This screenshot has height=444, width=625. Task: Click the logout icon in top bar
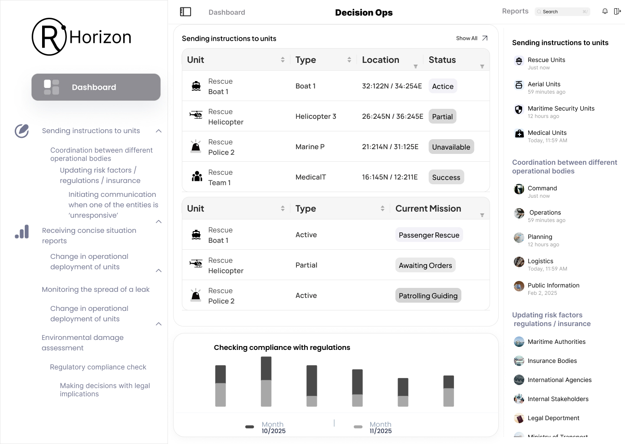click(x=617, y=11)
